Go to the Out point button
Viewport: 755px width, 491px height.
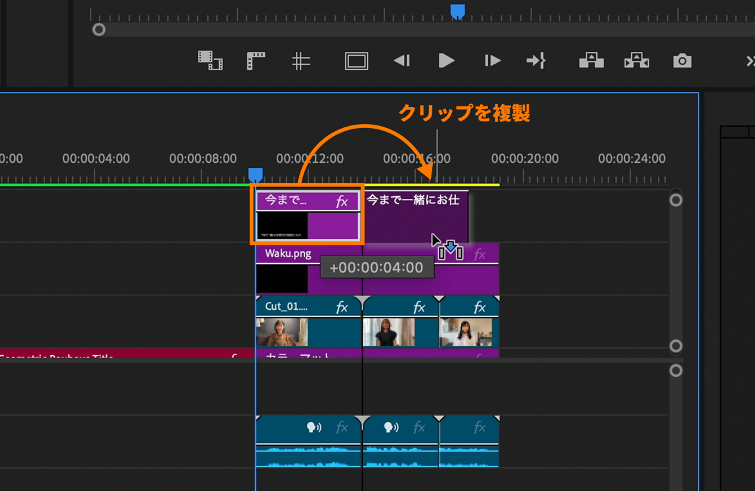(536, 60)
